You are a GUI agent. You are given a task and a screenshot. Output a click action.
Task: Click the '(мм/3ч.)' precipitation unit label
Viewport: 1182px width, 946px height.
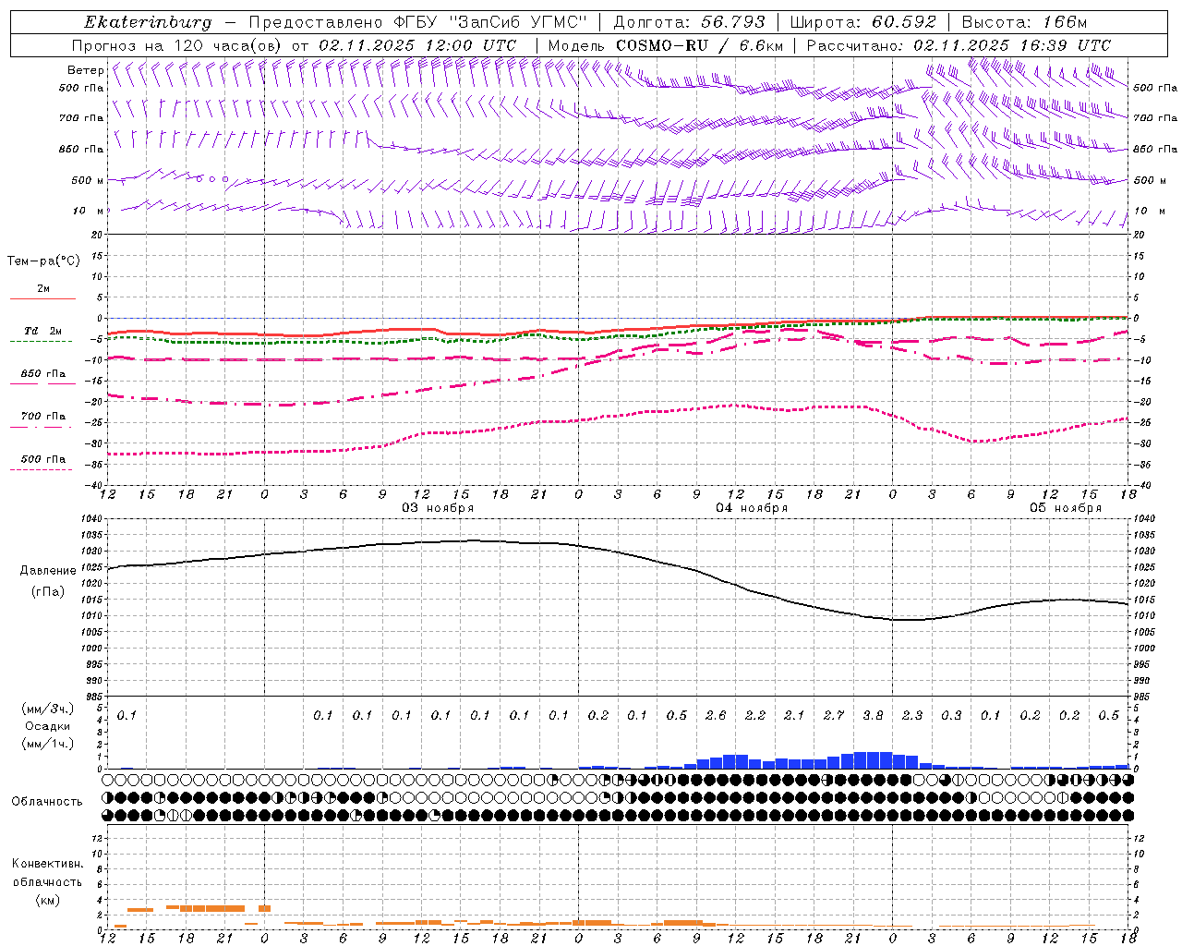point(48,709)
